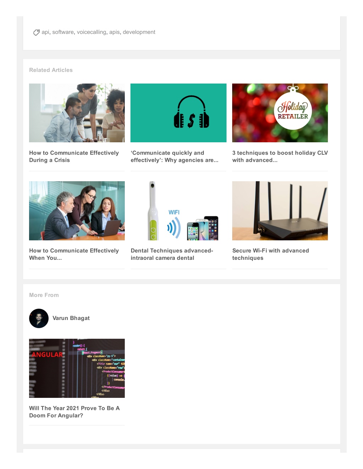Open the Holiday Retailer ornament image
This screenshot has height=469, width=363.
[280, 113]
